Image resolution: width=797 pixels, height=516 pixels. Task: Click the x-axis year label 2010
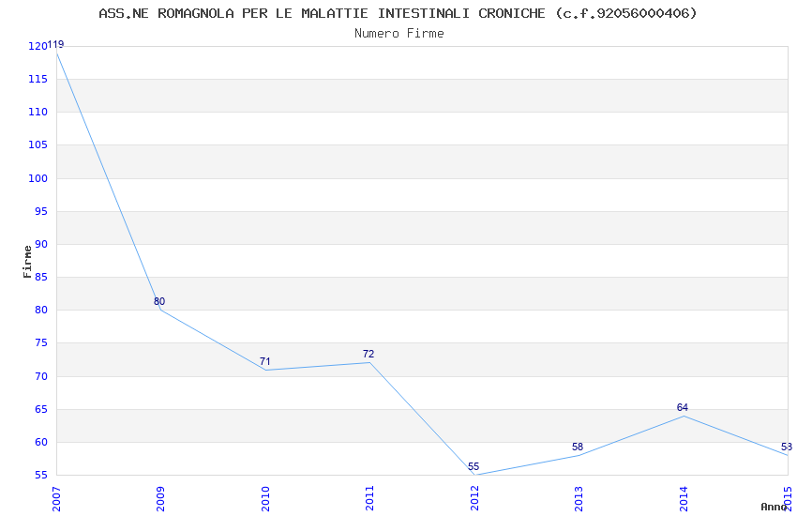[265, 499]
